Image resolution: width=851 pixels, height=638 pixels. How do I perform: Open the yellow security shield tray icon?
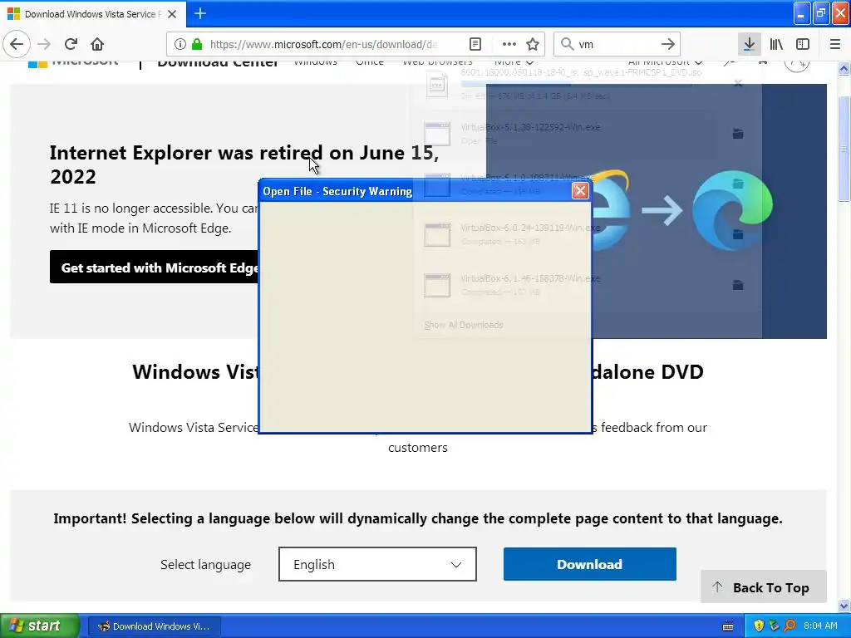point(759,626)
